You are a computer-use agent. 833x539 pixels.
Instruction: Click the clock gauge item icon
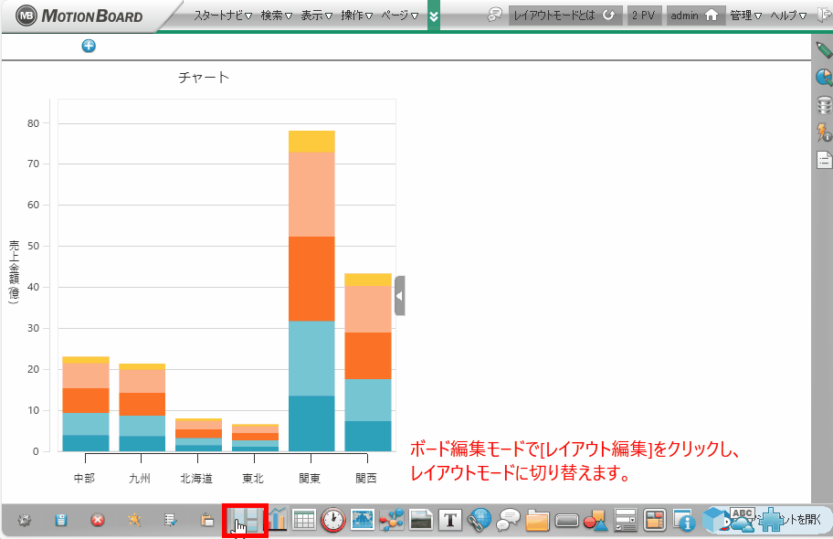coord(332,520)
